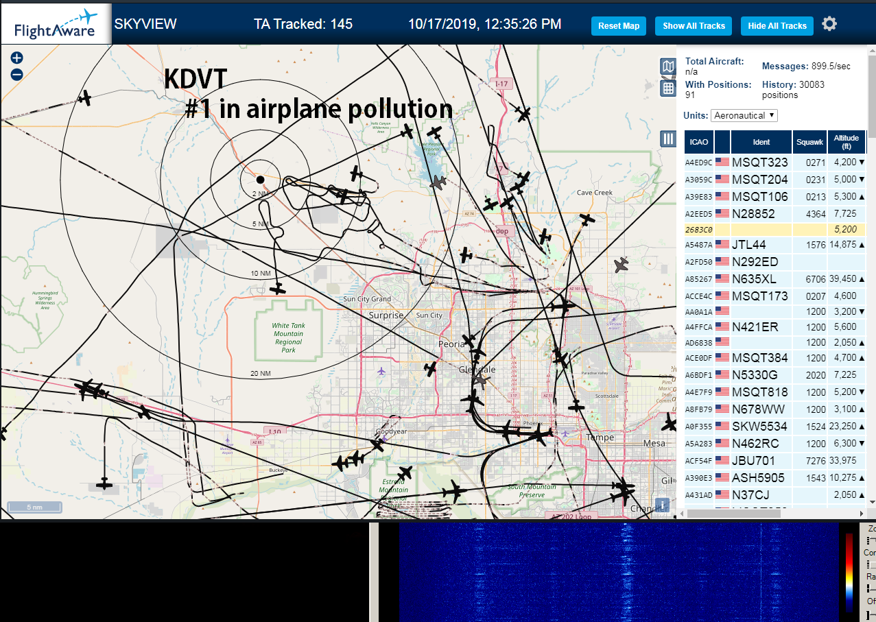Viewport: 876px width, 622px height.
Task: Select the AD6838 ICAO row
Action: point(774,342)
